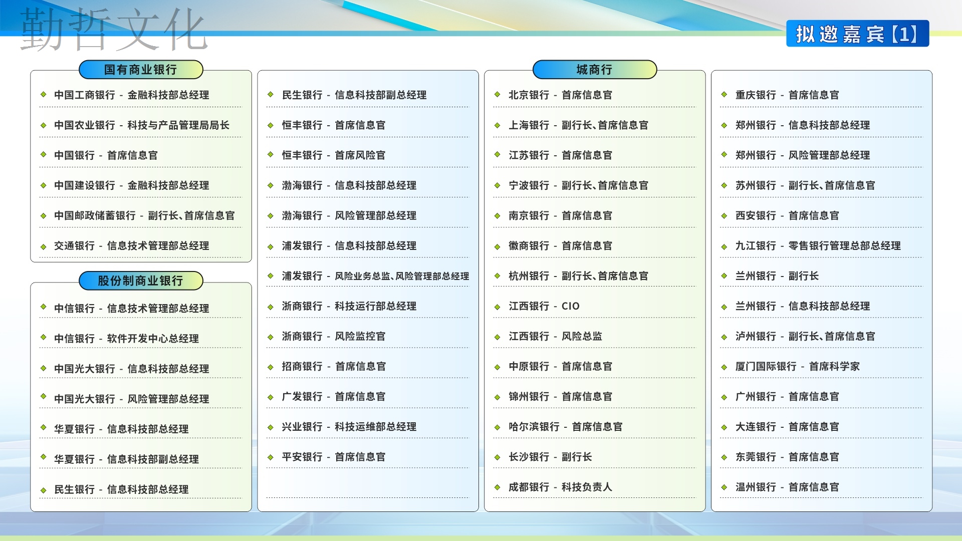This screenshot has width=962, height=541.
Task: Select 中国银行 - 首席信息官 row
Action: [140, 155]
